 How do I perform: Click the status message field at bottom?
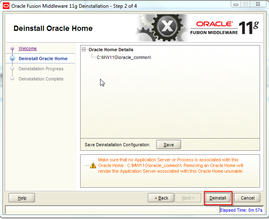point(112,210)
